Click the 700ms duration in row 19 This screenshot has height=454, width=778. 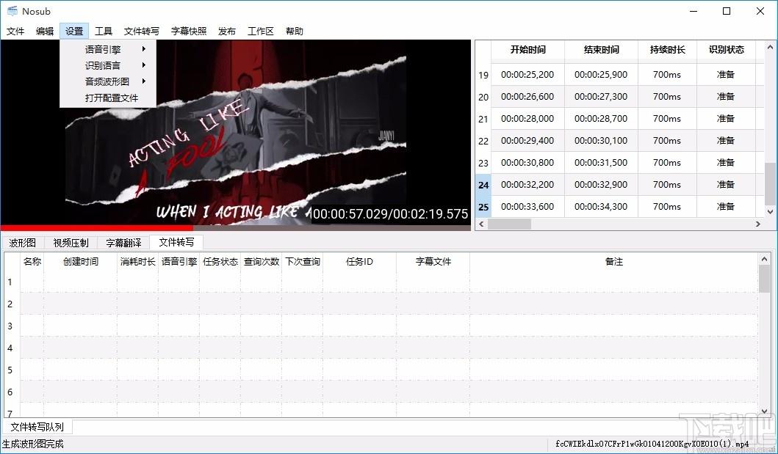(667, 75)
